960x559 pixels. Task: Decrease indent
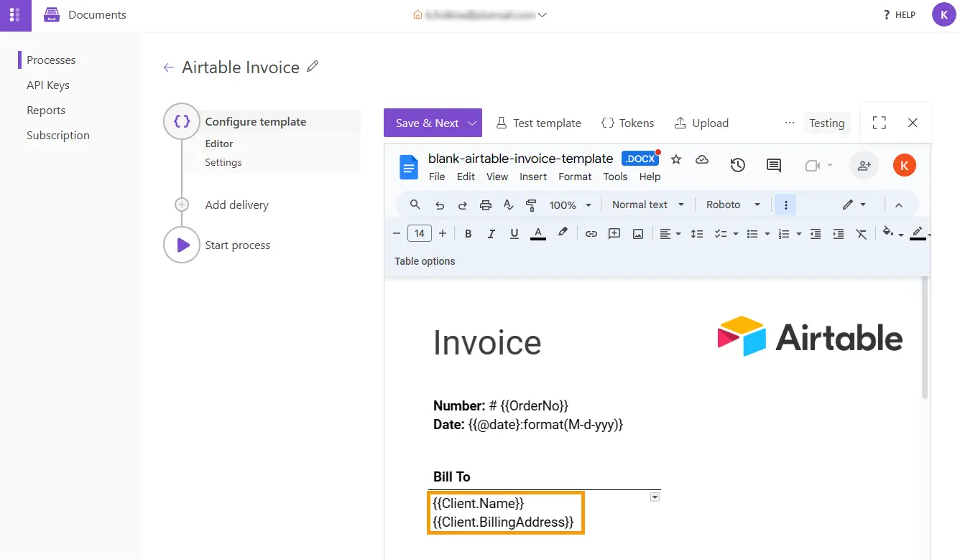pyautogui.click(x=815, y=233)
